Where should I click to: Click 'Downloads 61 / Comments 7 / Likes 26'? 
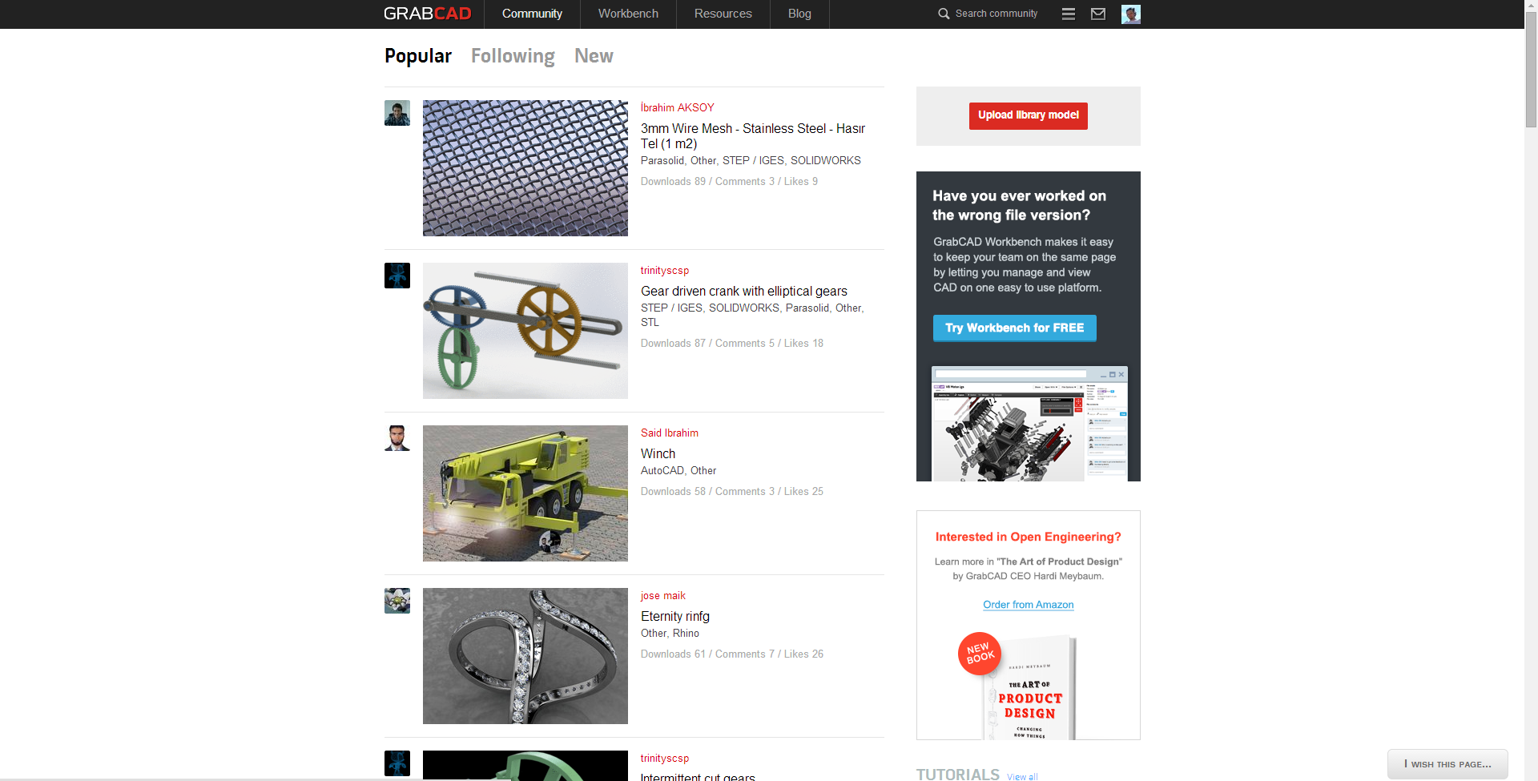click(732, 654)
